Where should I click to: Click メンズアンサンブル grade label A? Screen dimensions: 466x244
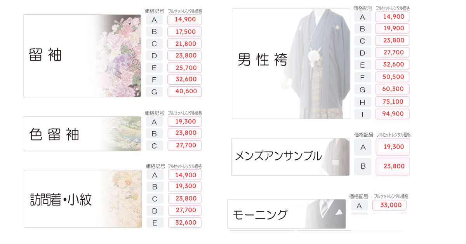[x=363, y=147]
